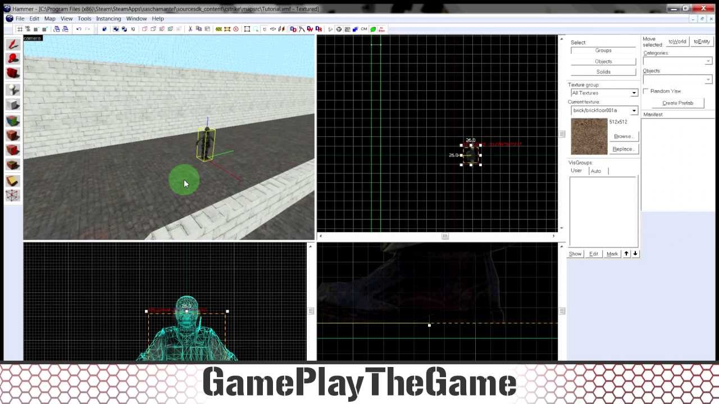
Task: Select the Apply Decals tool
Action: (x=13, y=150)
